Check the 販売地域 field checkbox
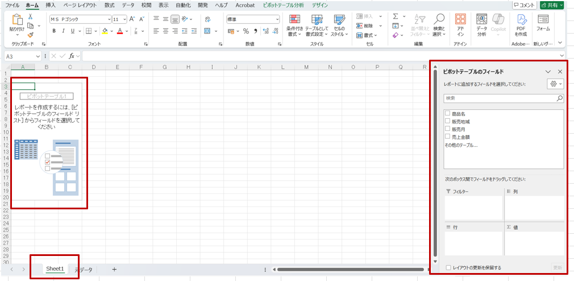 tap(448, 121)
